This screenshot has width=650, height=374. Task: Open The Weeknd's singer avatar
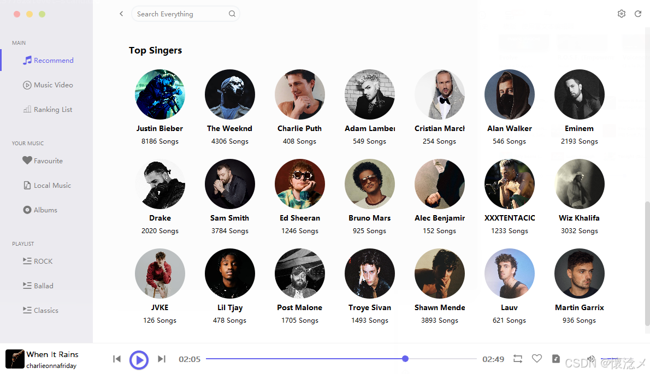[229, 94]
